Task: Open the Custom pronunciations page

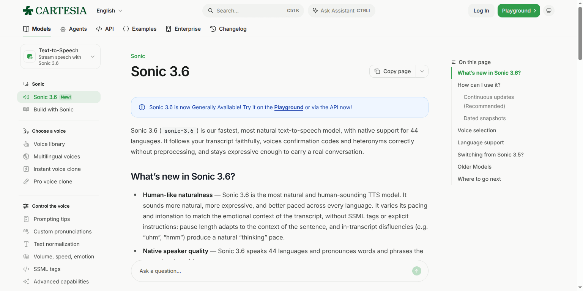Action: click(x=59, y=232)
